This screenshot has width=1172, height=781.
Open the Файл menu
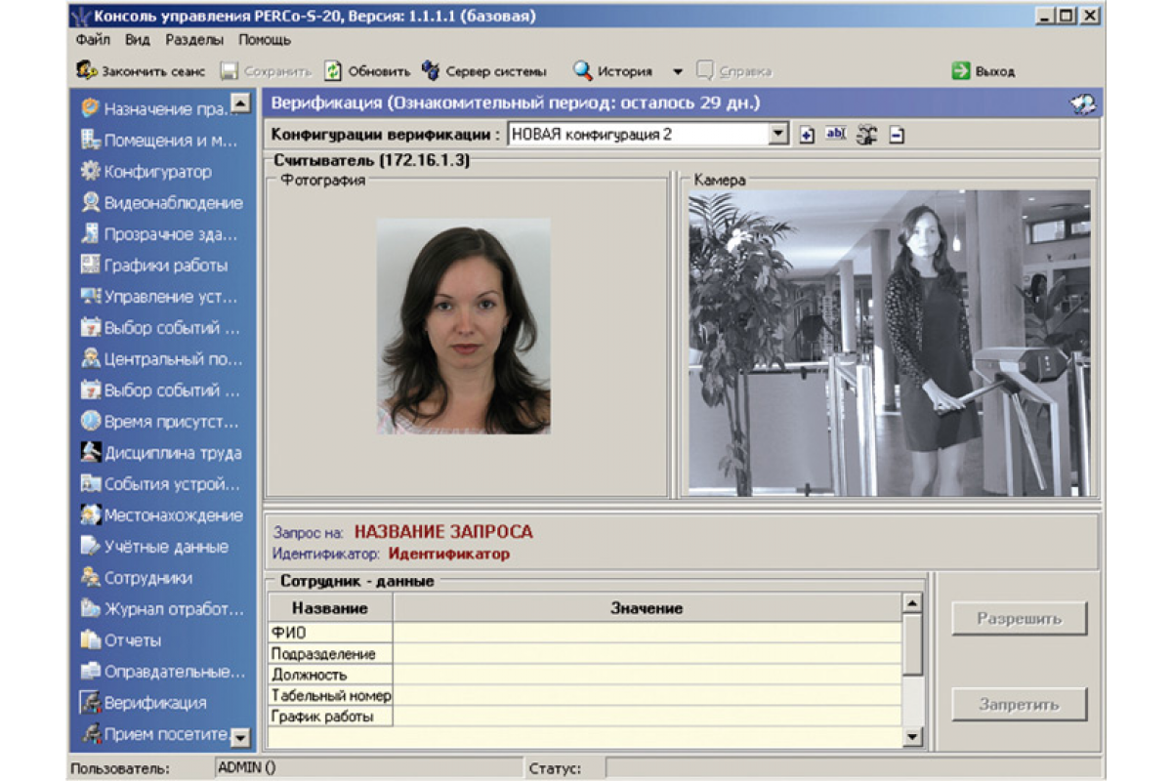tap(92, 40)
